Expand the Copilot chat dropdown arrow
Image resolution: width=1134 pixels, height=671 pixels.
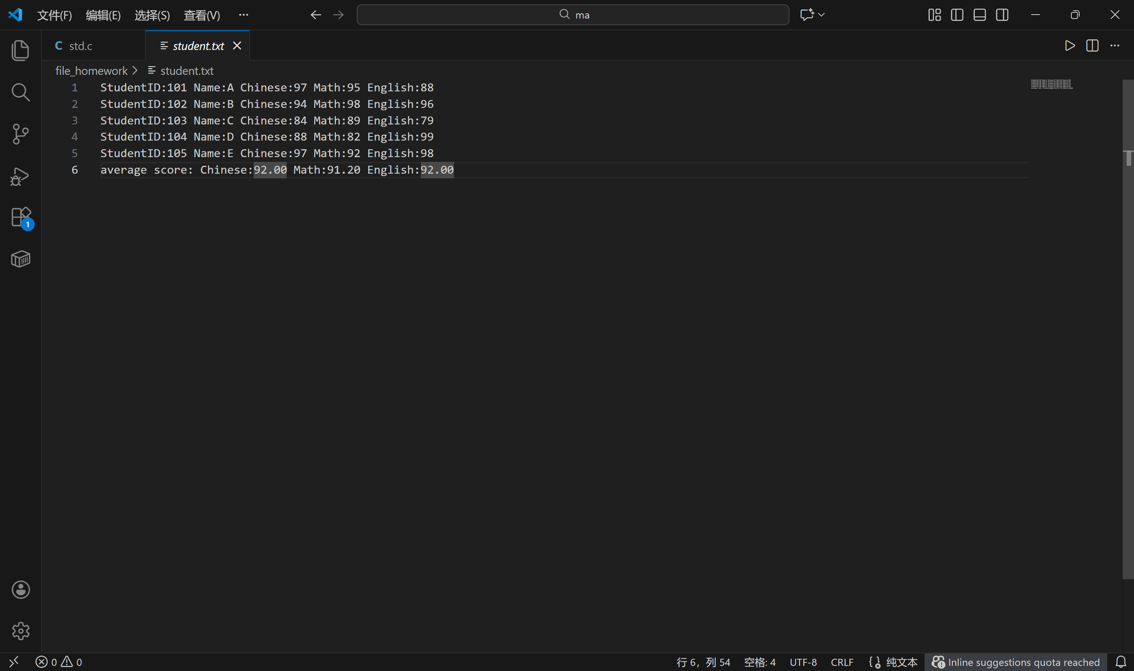coord(822,15)
